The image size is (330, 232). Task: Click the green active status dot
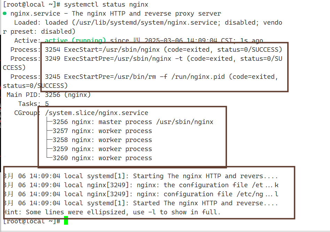point(5,14)
